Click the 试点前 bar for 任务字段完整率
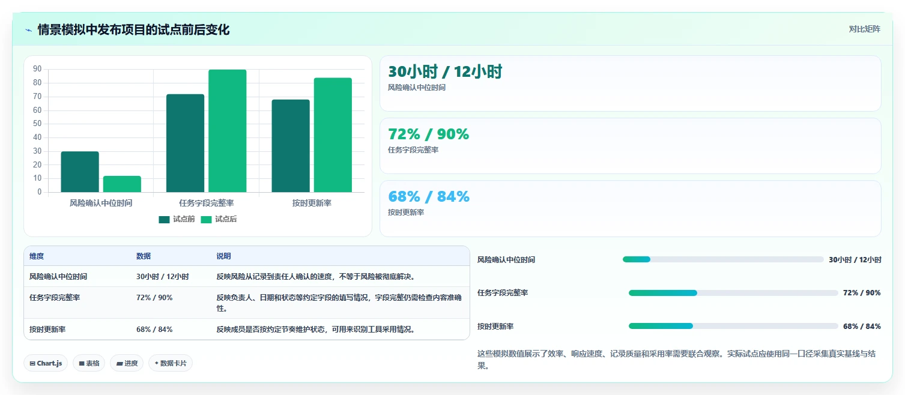The image size is (905, 395). 185,143
